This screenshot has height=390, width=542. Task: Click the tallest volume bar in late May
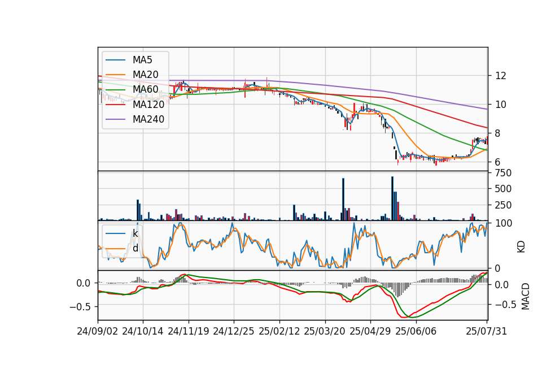point(392,198)
